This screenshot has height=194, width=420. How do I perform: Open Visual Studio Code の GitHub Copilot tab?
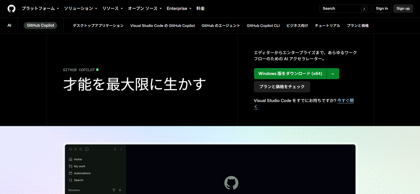[162, 25]
